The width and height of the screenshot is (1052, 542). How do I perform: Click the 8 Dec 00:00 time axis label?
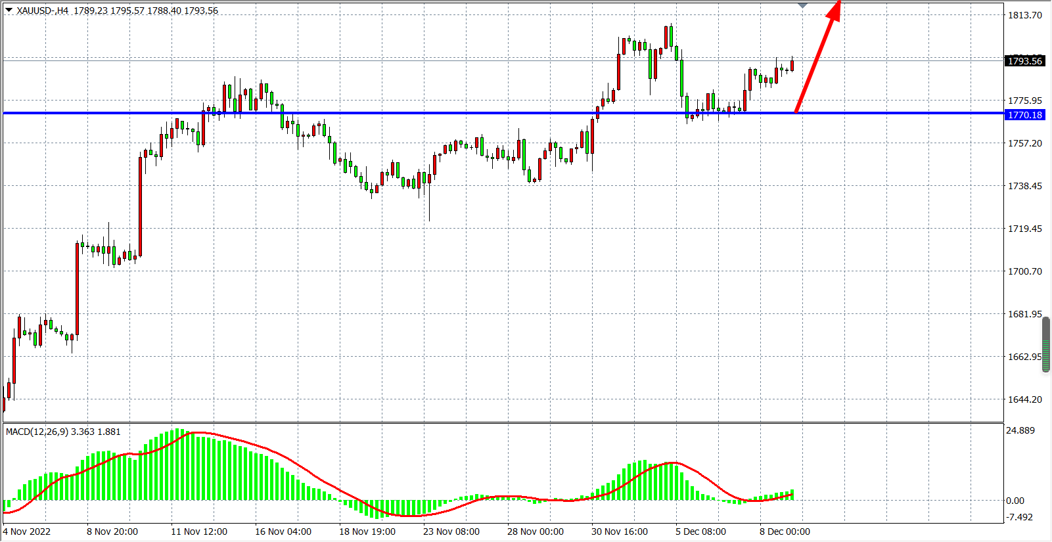pyautogui.click(x=785, y=531)
